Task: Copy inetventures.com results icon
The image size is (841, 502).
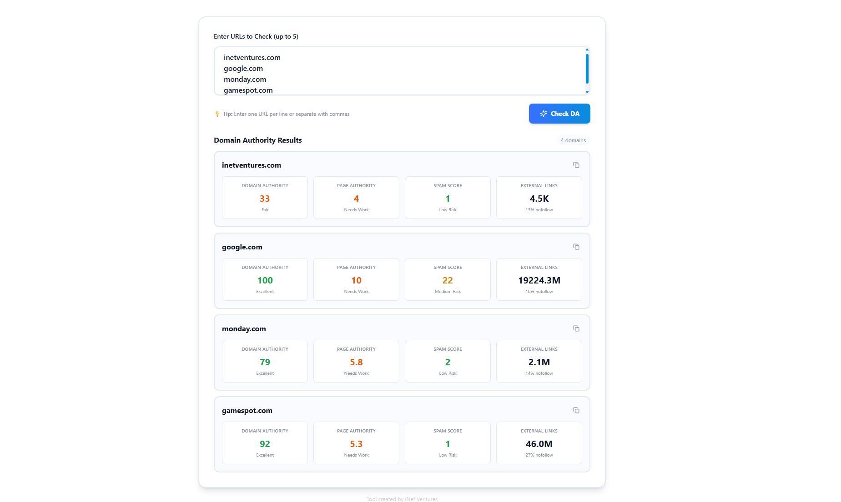Action: pyautogui.click(x=576, y=165)
